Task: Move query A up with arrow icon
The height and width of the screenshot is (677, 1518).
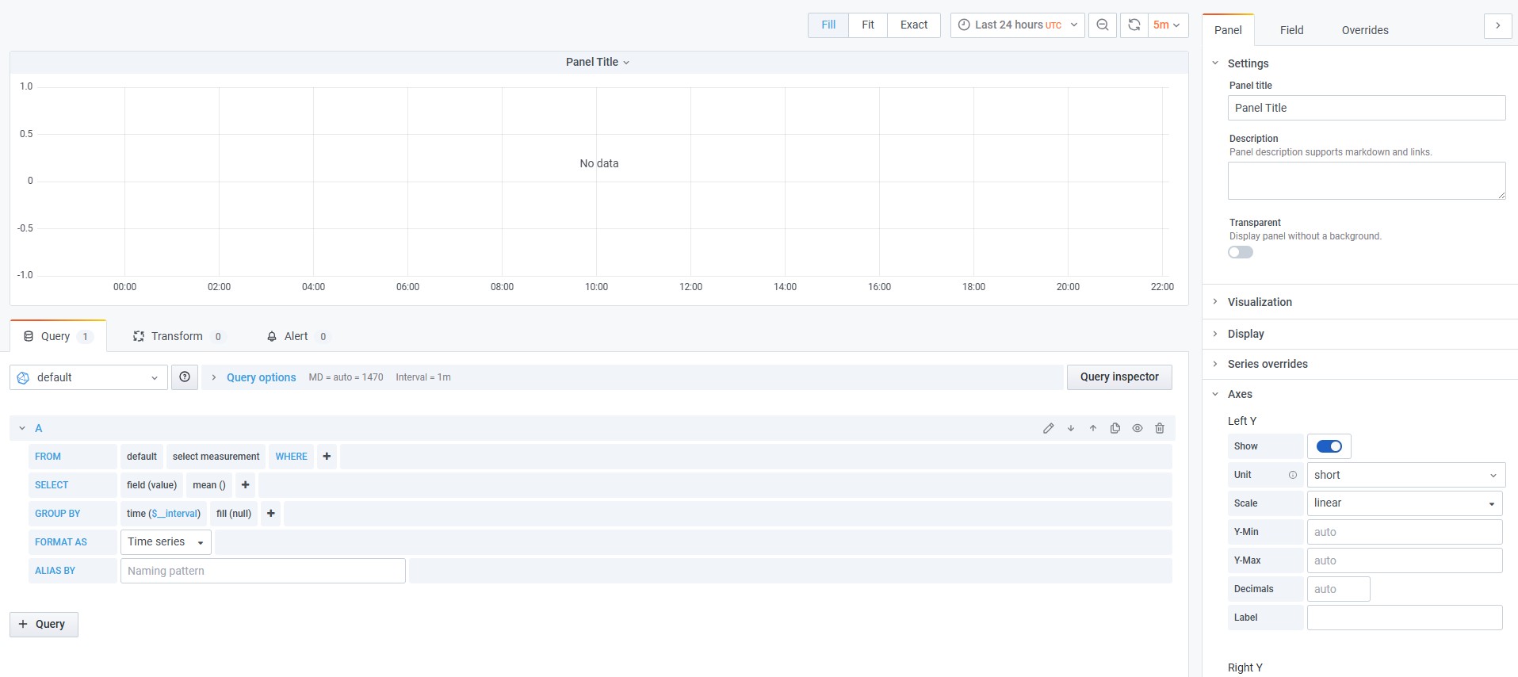Action: [x=1093, y=428]
